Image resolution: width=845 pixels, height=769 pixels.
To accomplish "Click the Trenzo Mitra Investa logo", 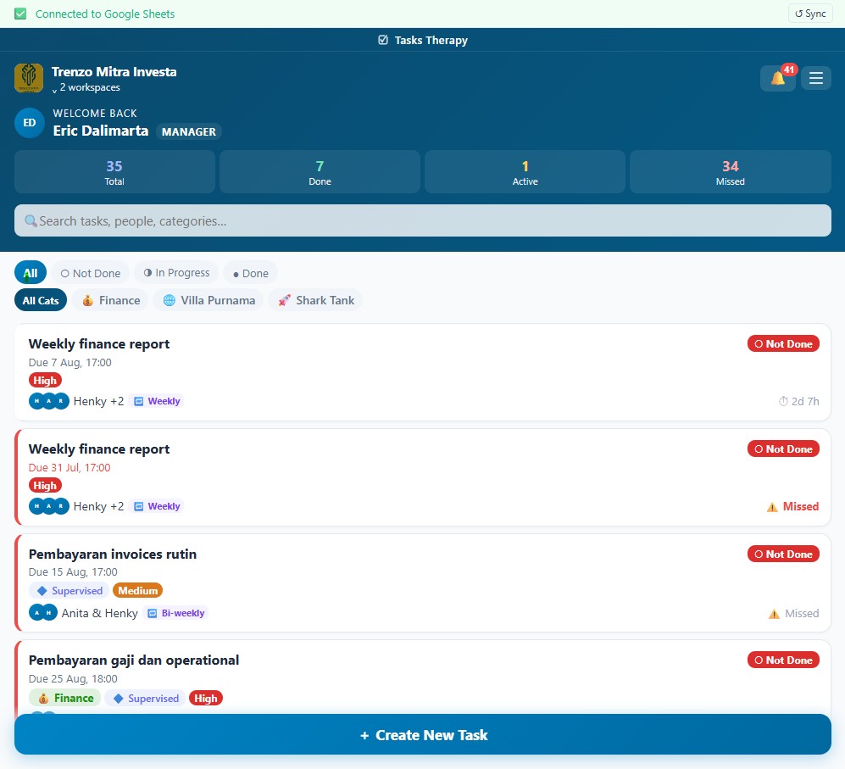I will 29,78.
